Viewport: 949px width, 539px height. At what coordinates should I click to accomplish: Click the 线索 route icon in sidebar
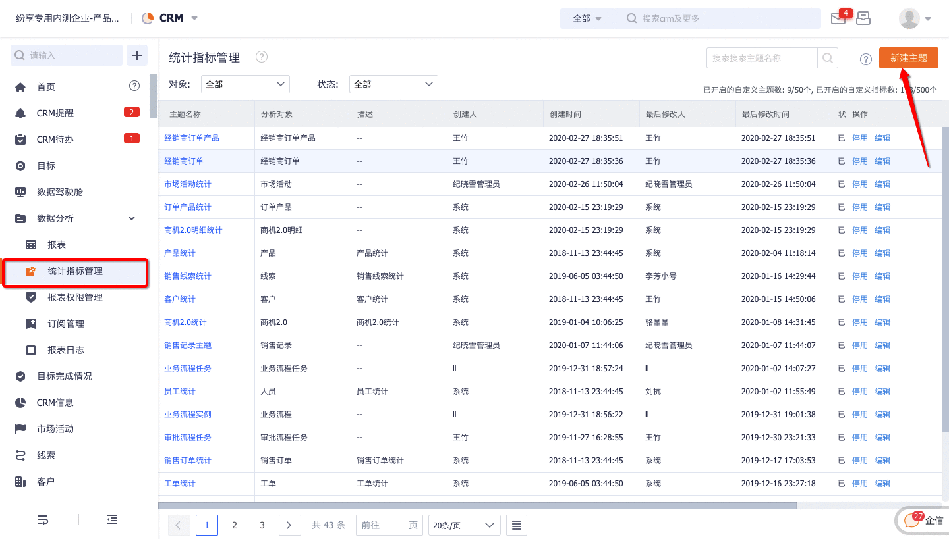click(x=20, y=455)
